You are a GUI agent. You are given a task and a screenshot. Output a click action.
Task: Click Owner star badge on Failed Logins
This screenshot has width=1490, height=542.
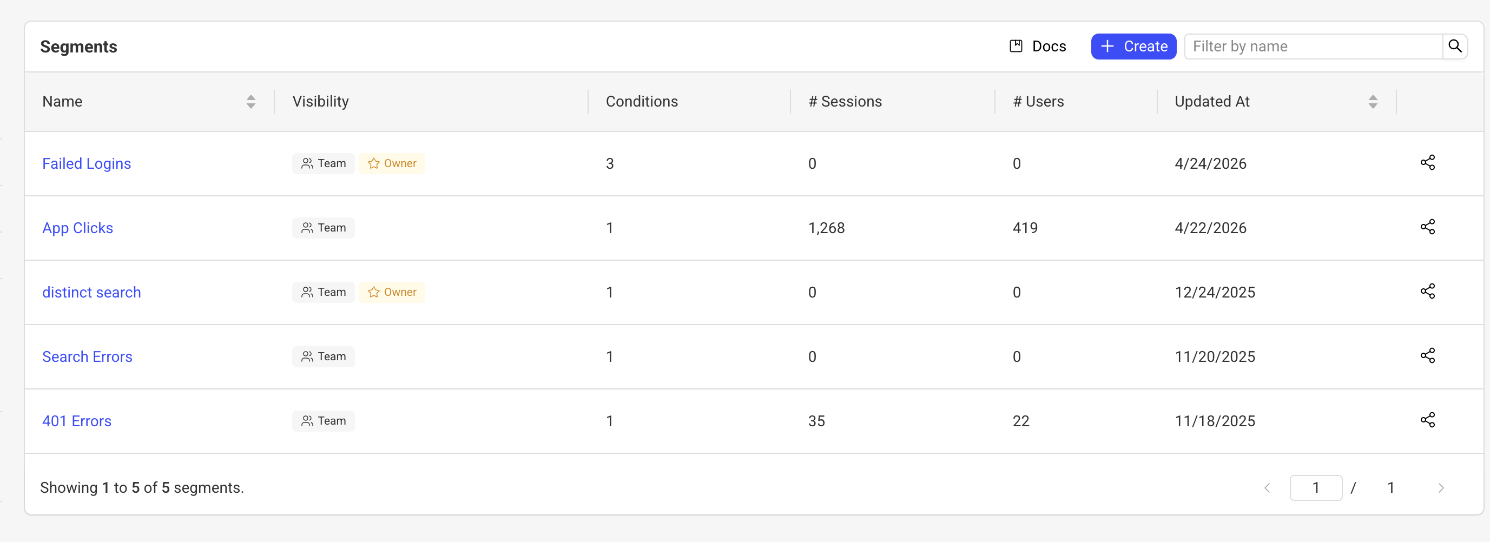point(392,163)
